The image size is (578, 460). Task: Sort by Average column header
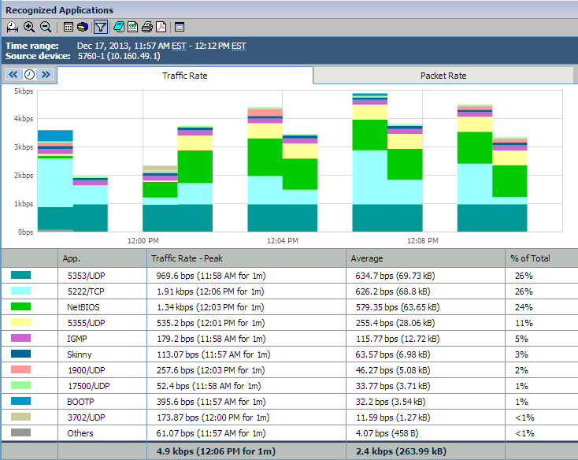[367, 258]
